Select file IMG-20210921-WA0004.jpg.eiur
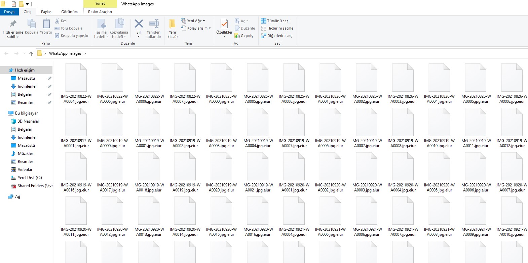 pyautogui.click(x=294, y=217)
